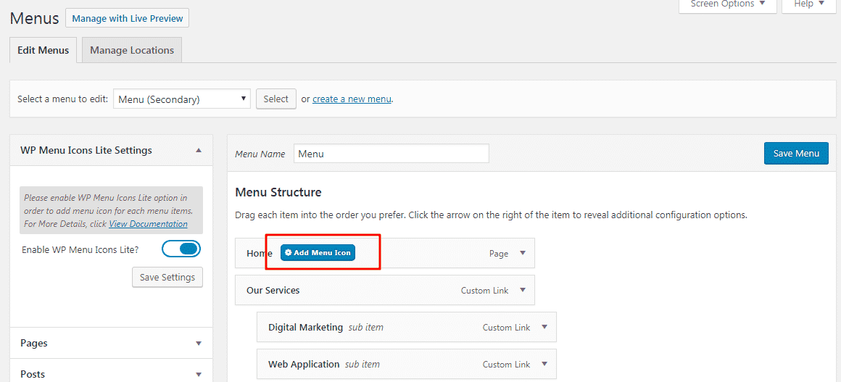Screen dimensions: 841x382
Task: Expand the Home menu item options arrow
Action: [x=523, y=253]
